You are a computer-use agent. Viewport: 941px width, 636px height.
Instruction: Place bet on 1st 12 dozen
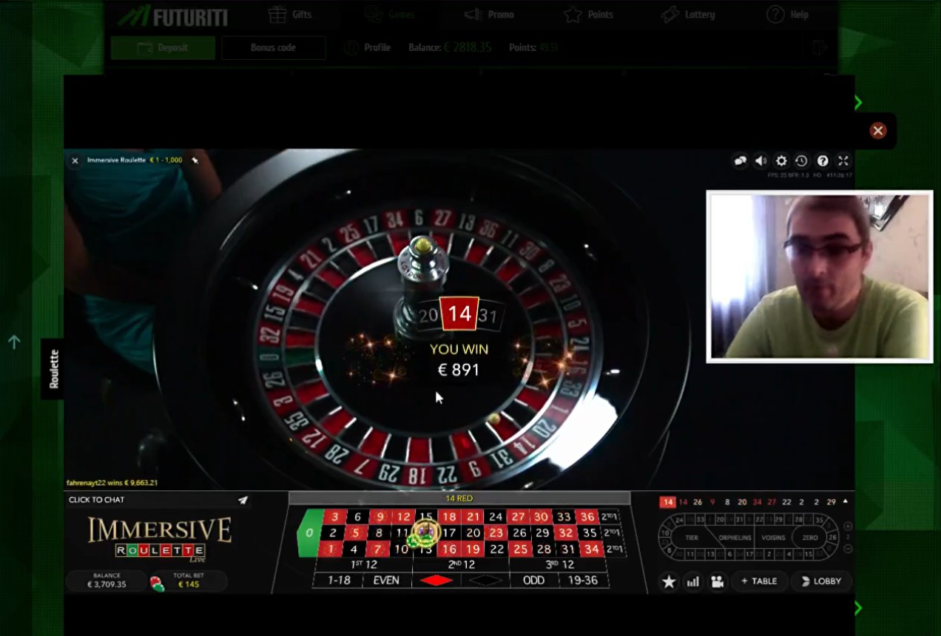365,564
